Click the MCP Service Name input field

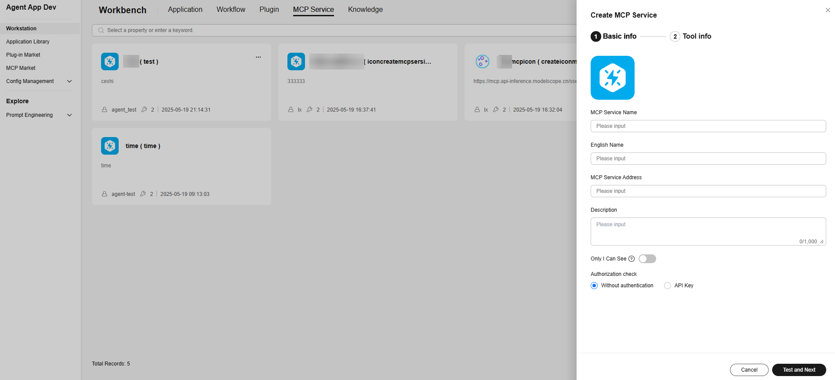coord(708,126)
